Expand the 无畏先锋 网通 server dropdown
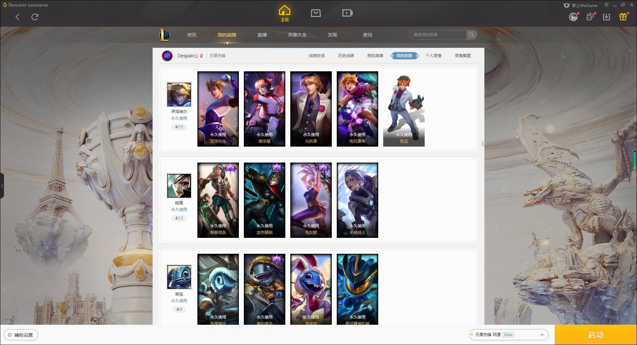The image size is (637, 345). click(x=508, y=335)
